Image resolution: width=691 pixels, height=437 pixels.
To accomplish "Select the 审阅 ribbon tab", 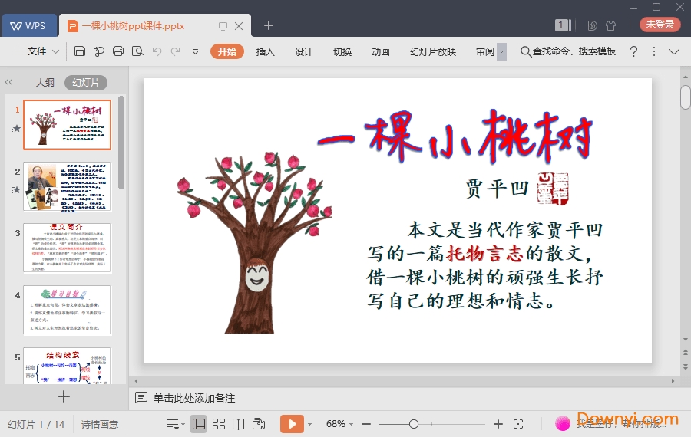I will 485,51.
